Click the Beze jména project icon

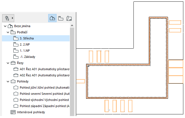(10, 26)
